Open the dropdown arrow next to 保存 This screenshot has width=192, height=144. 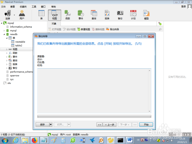point(51,124)
